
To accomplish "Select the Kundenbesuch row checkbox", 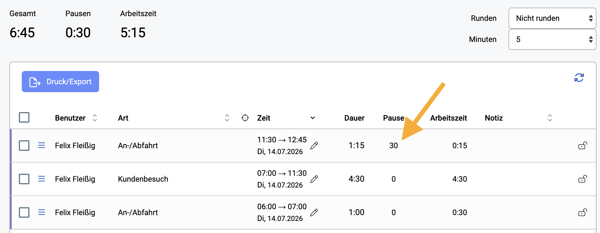I will pyautogui.click(x=24, y=179).
